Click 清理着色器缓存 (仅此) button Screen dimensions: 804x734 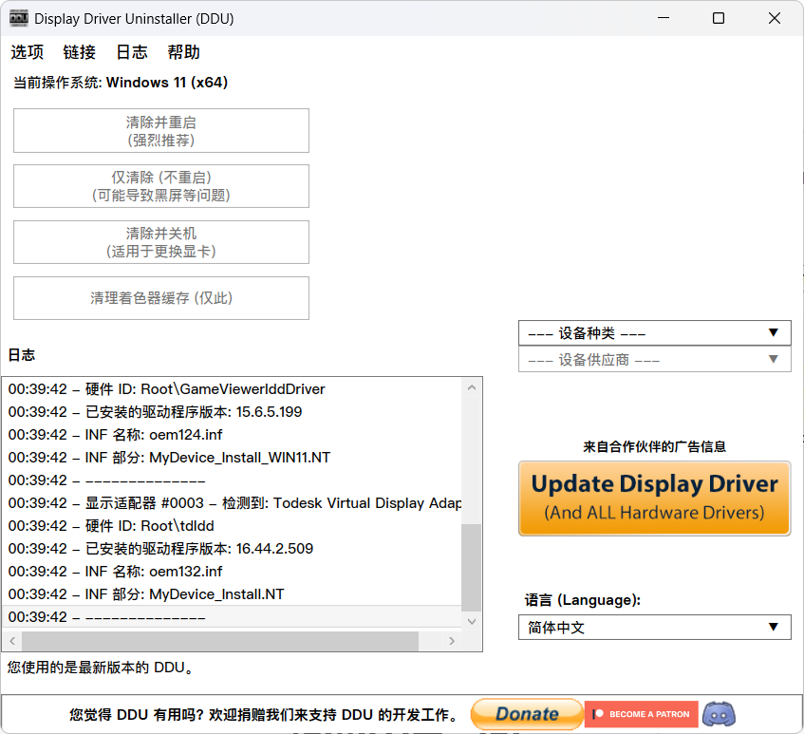point(160,298)
